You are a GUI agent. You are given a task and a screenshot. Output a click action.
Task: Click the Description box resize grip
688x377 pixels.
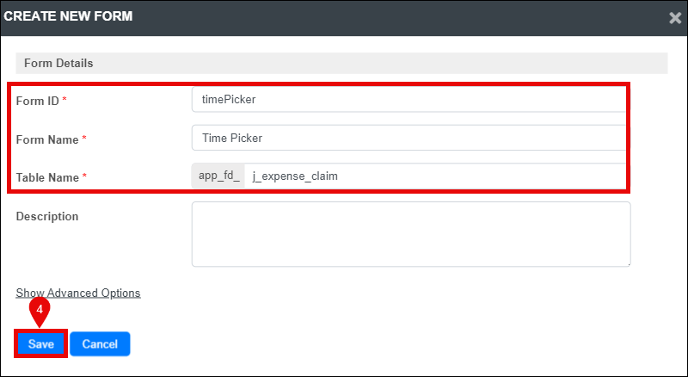click(x=629, y=264)
